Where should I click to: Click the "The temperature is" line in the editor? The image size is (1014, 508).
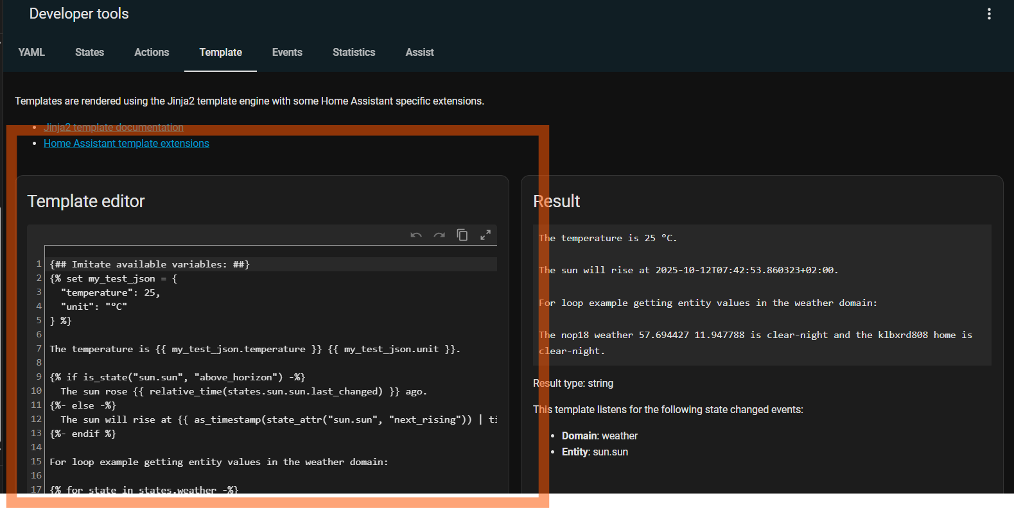click(x=254, y=349)
